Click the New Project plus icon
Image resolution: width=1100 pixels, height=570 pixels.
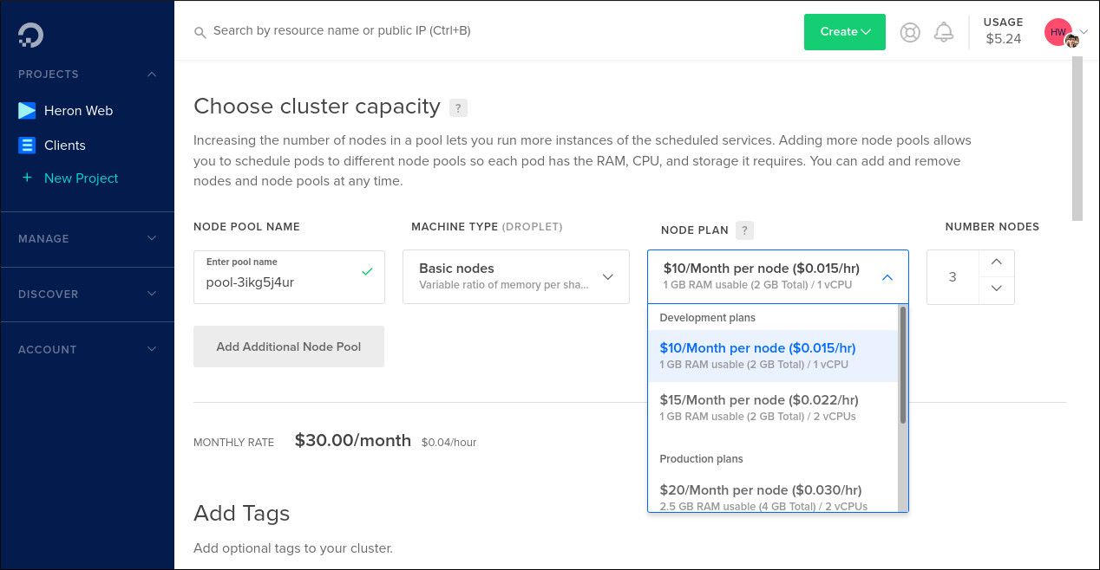point(27,178)
